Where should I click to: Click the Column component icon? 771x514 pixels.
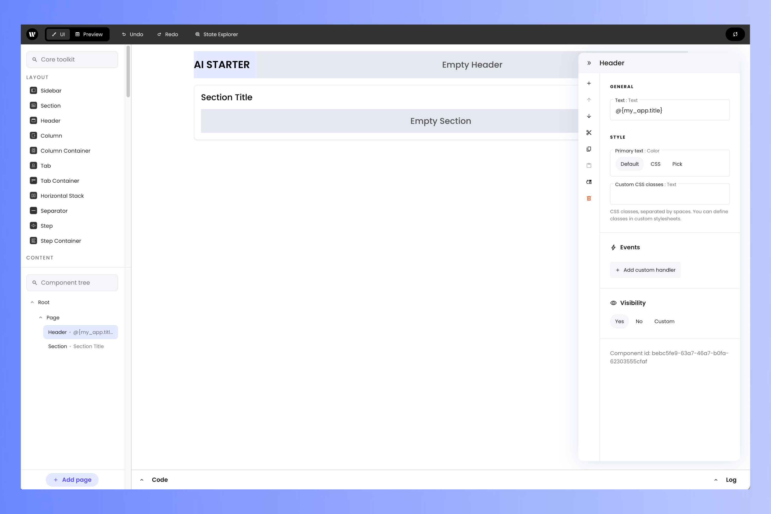point(33,135)
